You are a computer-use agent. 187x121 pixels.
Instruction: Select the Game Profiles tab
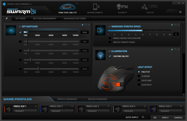pos(18,99)
